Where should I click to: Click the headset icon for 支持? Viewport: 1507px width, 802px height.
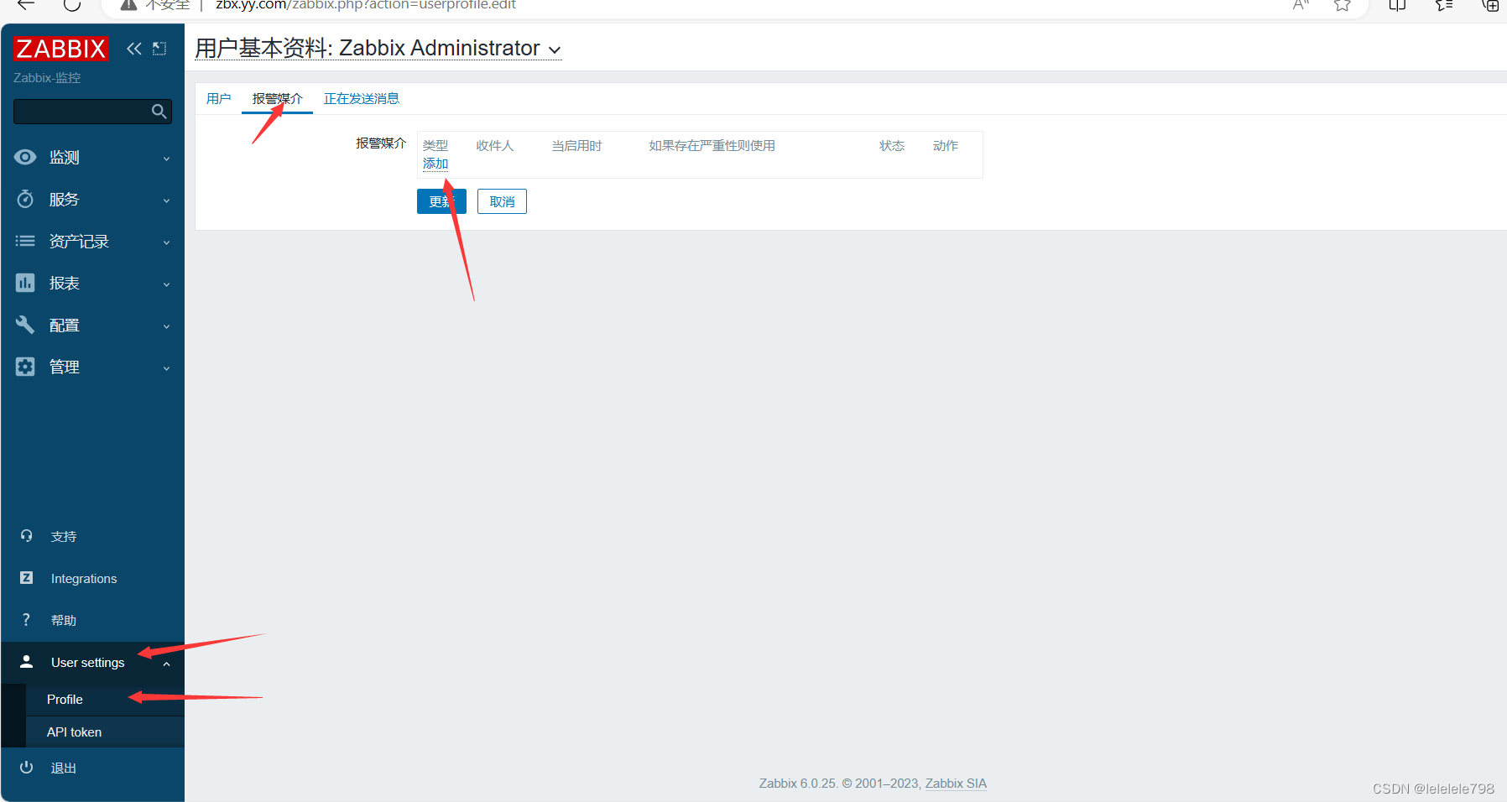tap(26, 536)
